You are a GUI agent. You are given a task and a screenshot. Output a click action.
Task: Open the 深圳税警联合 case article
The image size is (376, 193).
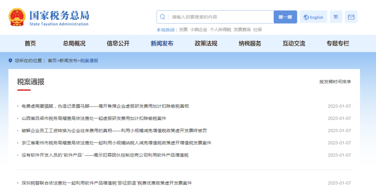click(x=107, y=183)
